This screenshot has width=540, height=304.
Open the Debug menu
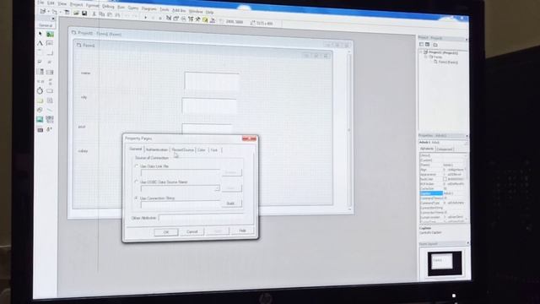tap(108, 6)
